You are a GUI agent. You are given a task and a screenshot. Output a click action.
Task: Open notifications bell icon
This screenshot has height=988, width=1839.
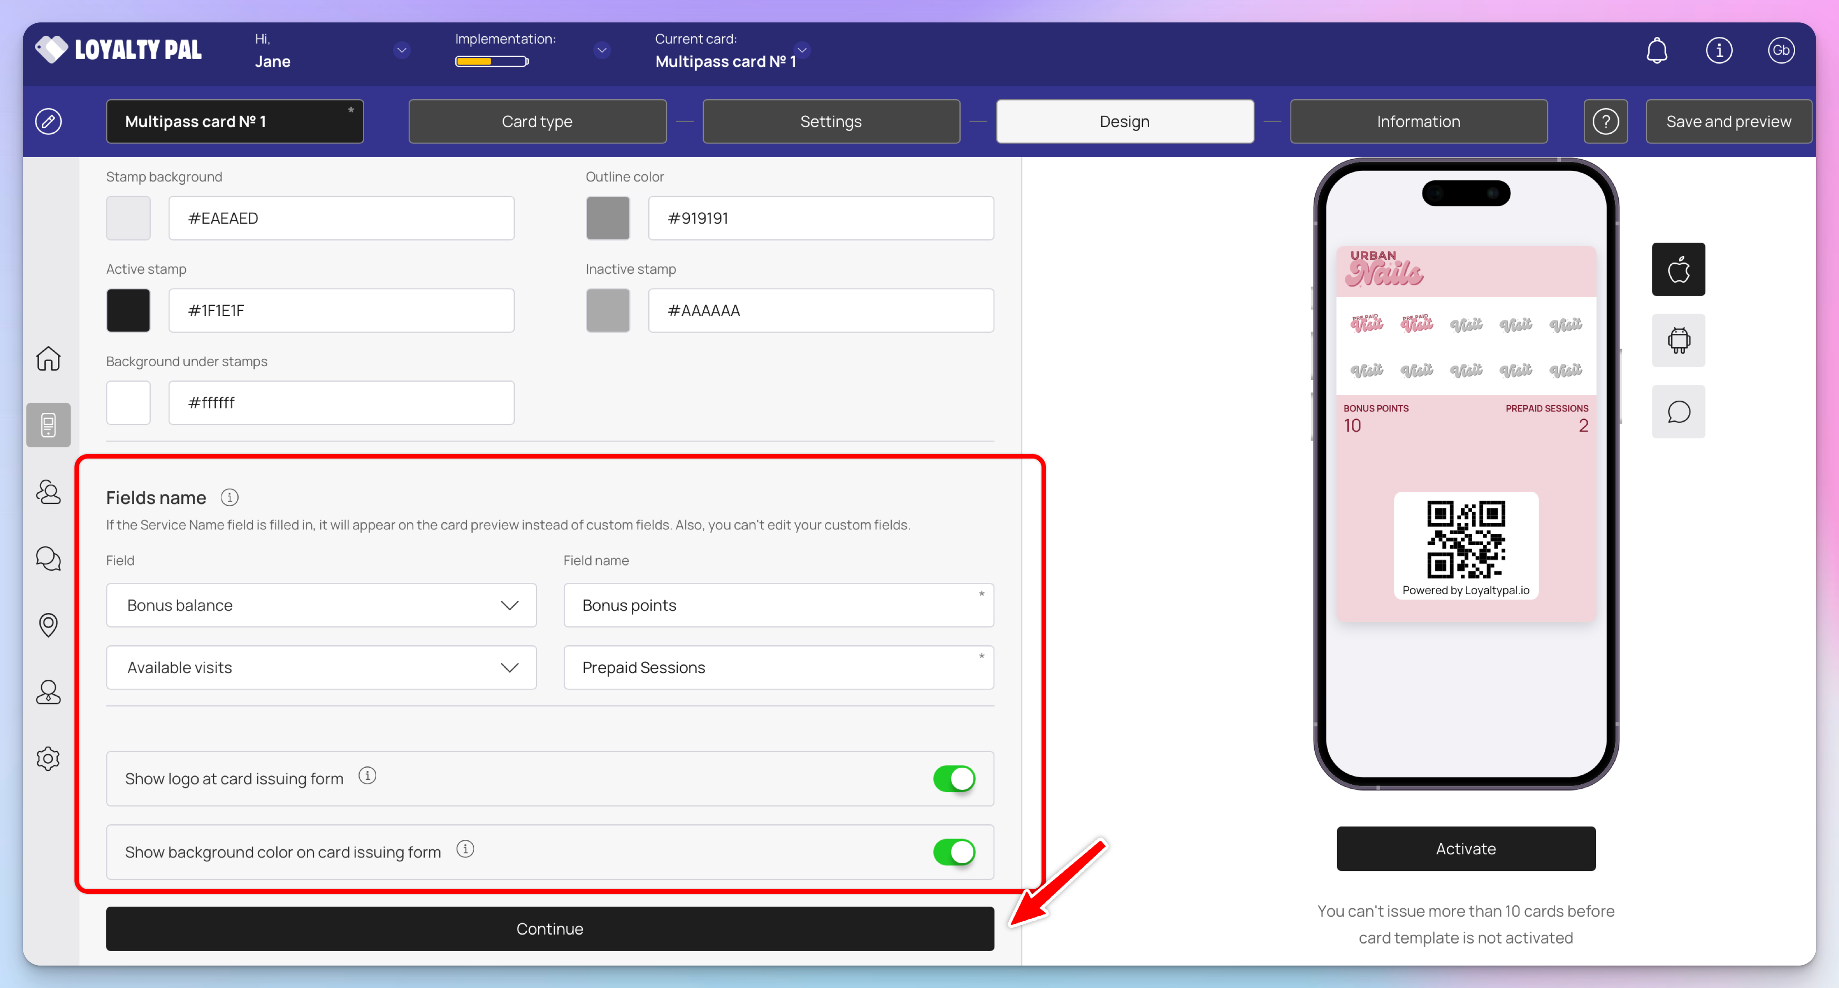click(1656, 51)
